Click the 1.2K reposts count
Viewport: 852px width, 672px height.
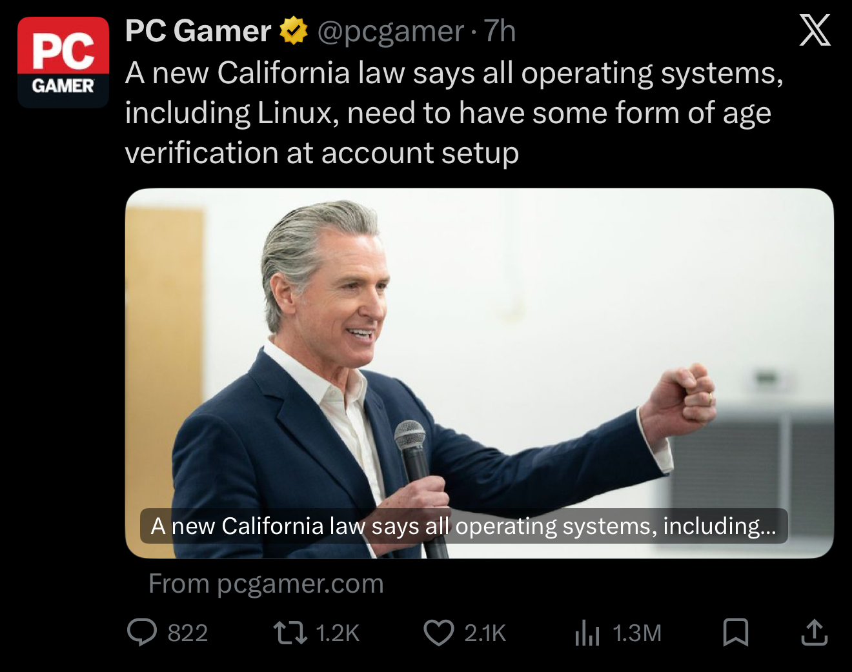pyautogui.click(x=338, y=633)
